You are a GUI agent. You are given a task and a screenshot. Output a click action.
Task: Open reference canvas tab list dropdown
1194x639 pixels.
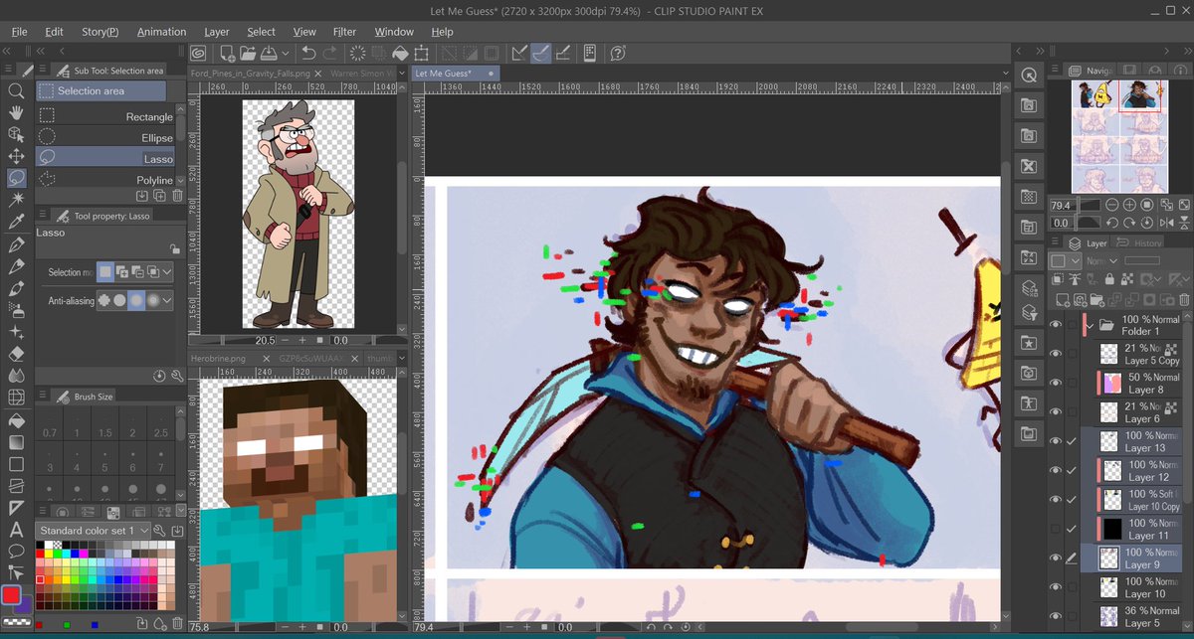click(x=401, y=73)
